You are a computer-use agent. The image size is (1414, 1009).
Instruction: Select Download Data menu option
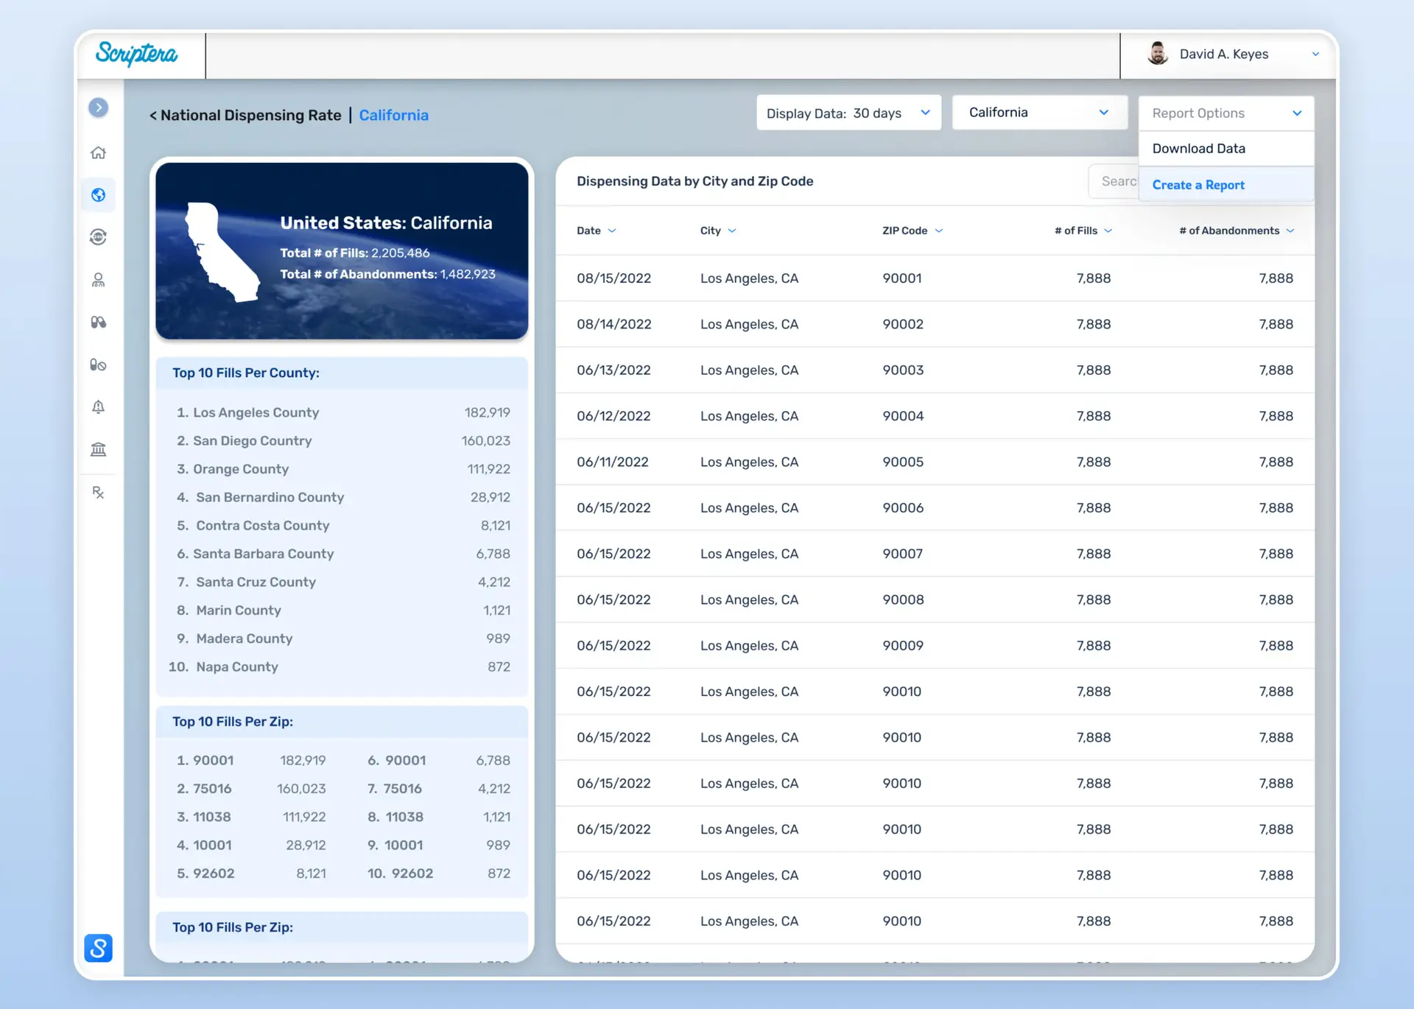pyautogui.click(x=1199, y=149)
